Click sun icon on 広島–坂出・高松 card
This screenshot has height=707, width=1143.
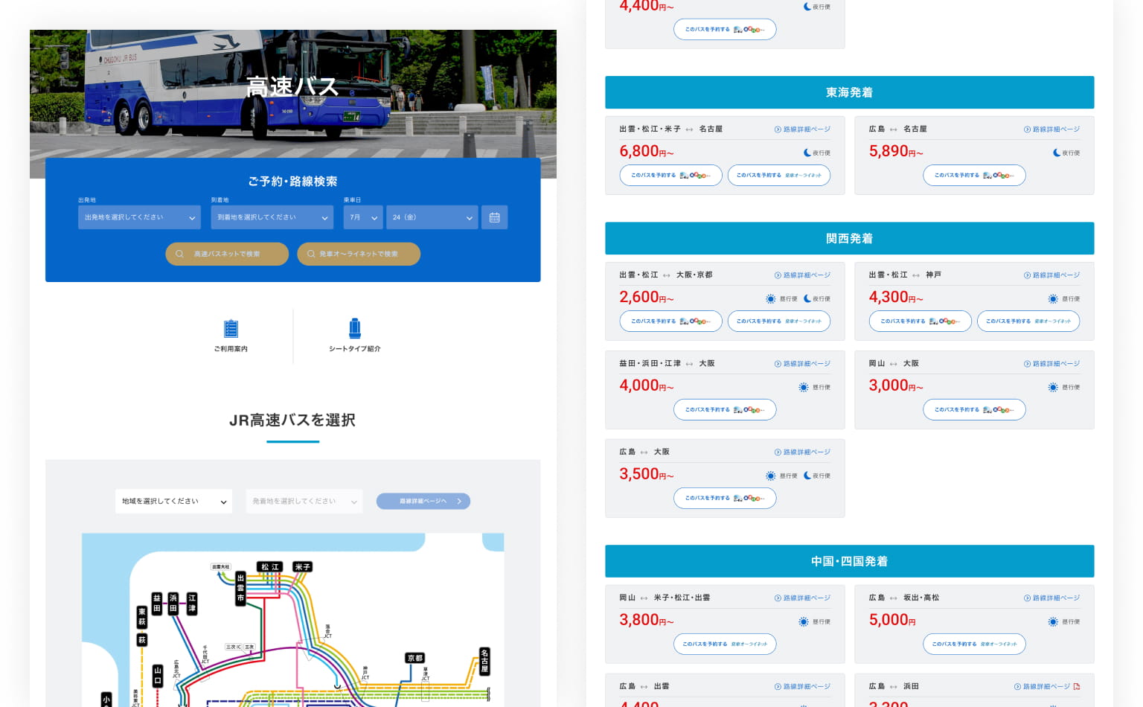(x=1053, y=621)
